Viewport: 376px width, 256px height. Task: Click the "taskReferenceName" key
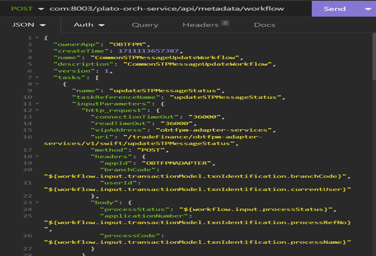point(116,97)
